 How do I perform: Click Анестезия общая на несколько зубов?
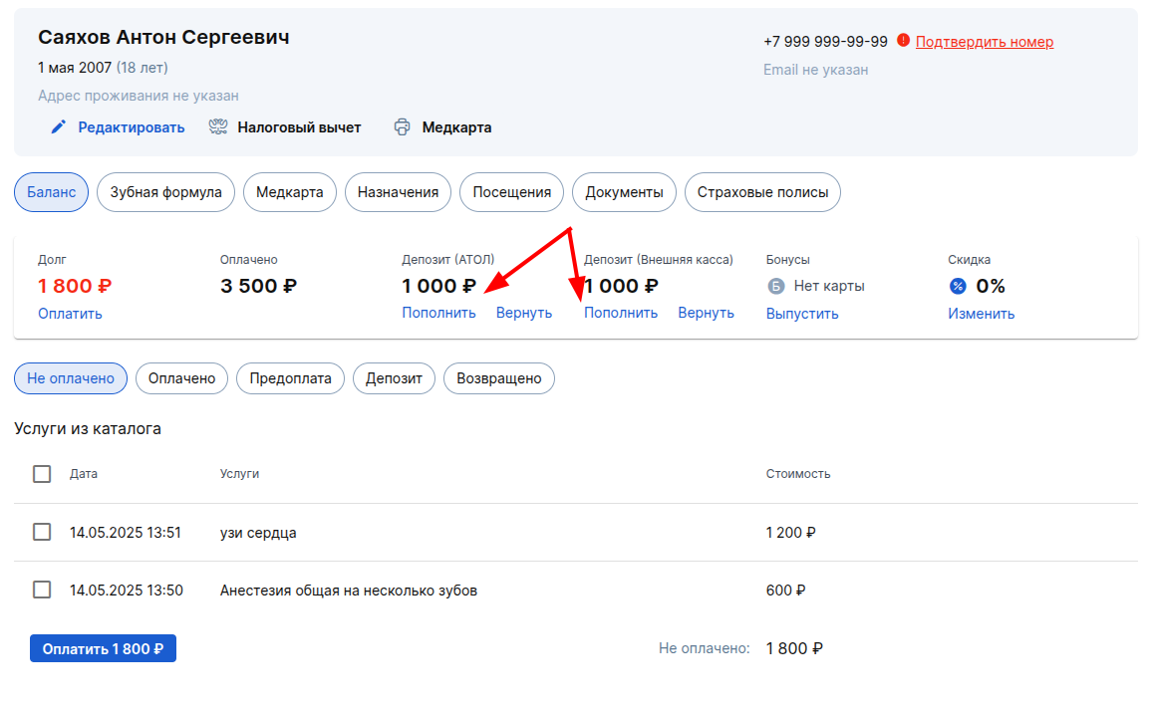[348, 591]
